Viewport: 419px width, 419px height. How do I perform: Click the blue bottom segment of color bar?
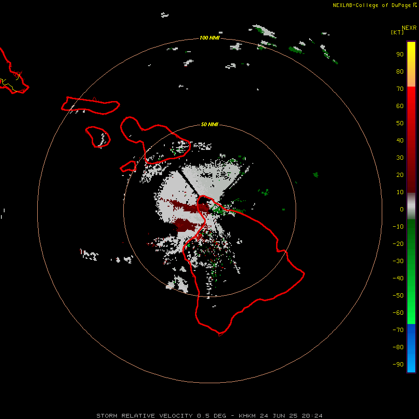tap(411, 348)
